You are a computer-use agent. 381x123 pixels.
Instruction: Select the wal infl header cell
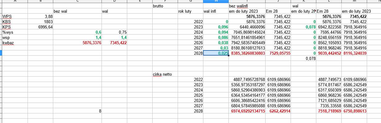point(216,11)
